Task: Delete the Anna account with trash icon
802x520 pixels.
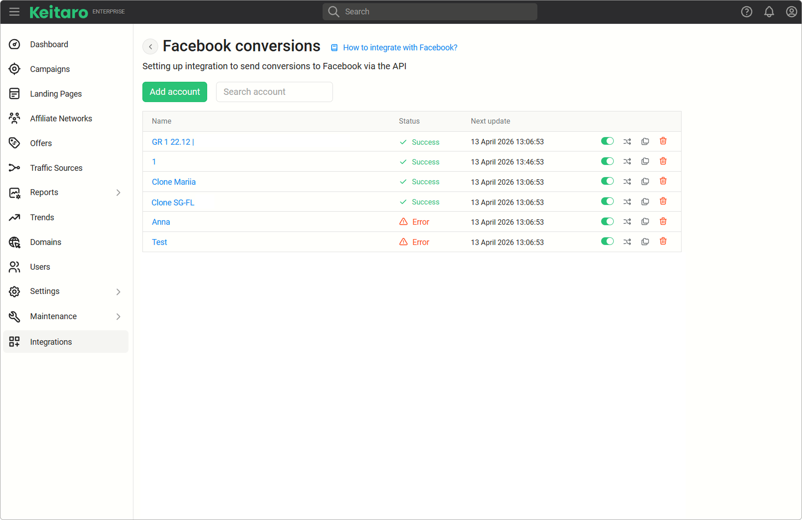Action: click(663, 222)
